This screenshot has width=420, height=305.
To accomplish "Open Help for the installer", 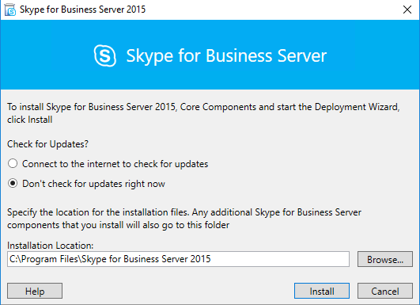I will pos(35,291).
